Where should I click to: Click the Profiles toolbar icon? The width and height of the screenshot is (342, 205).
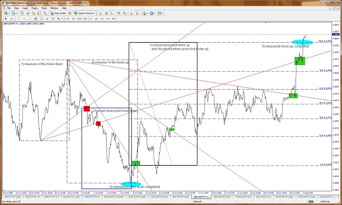(13, 13)
